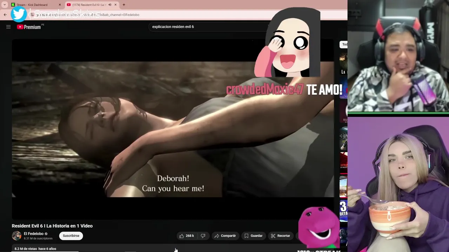Dislike the video with thumbs-down

pyautogui.click(x=203, y=236)
